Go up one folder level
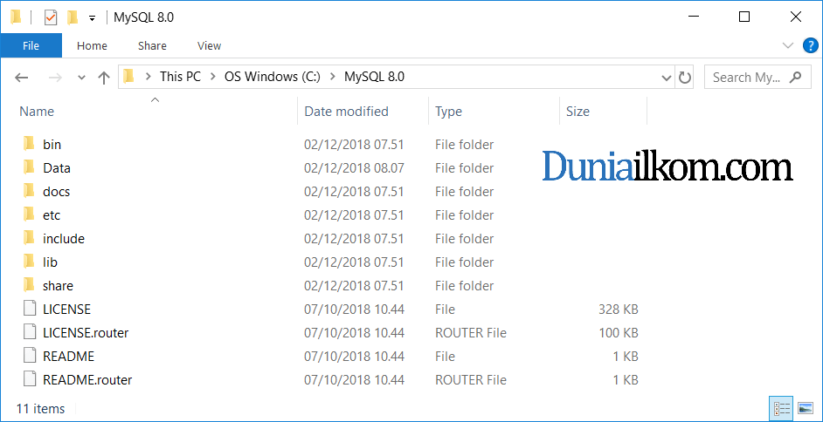Image resolution: width=823 pixels, height=422 pixels. pyautogui.click(x=104, y=78)
